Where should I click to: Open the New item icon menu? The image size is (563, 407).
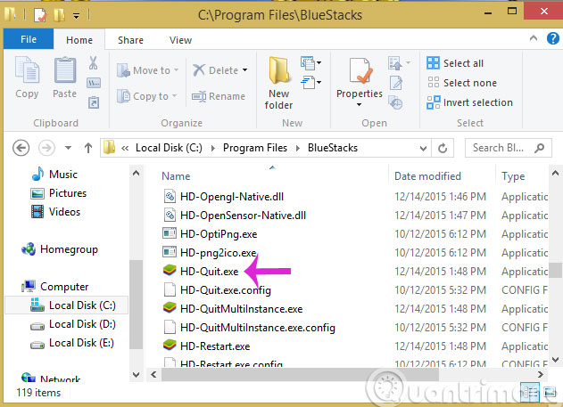tap(310, 63)
